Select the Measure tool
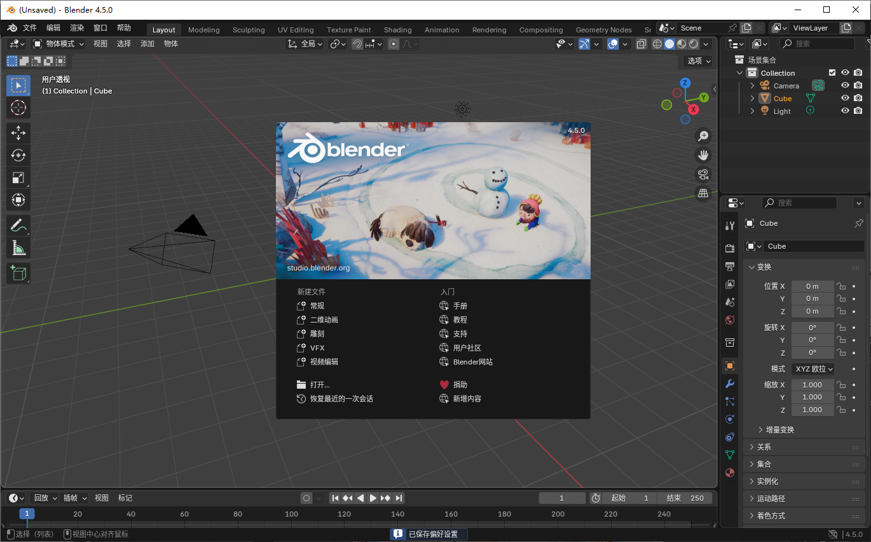Viewport: 871px width, 542px height. [18, 248]
